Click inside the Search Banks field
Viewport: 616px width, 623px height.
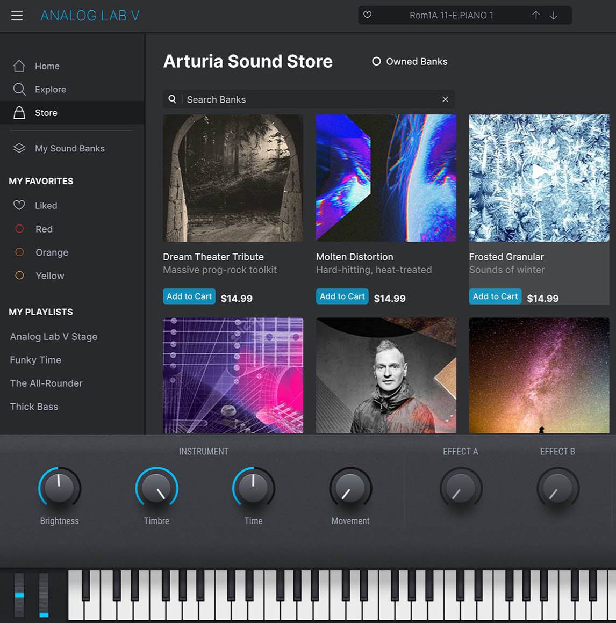(309, 99)
